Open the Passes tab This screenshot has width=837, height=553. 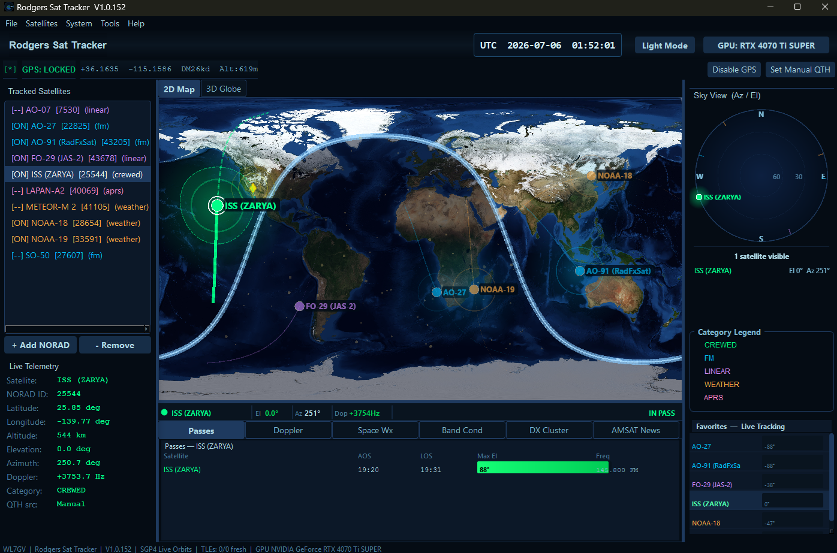(x=201, y=430)
